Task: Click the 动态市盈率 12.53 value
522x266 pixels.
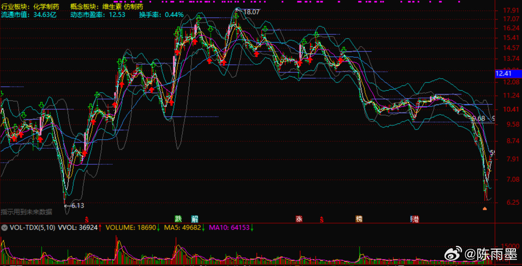Action: click(98, 15)
